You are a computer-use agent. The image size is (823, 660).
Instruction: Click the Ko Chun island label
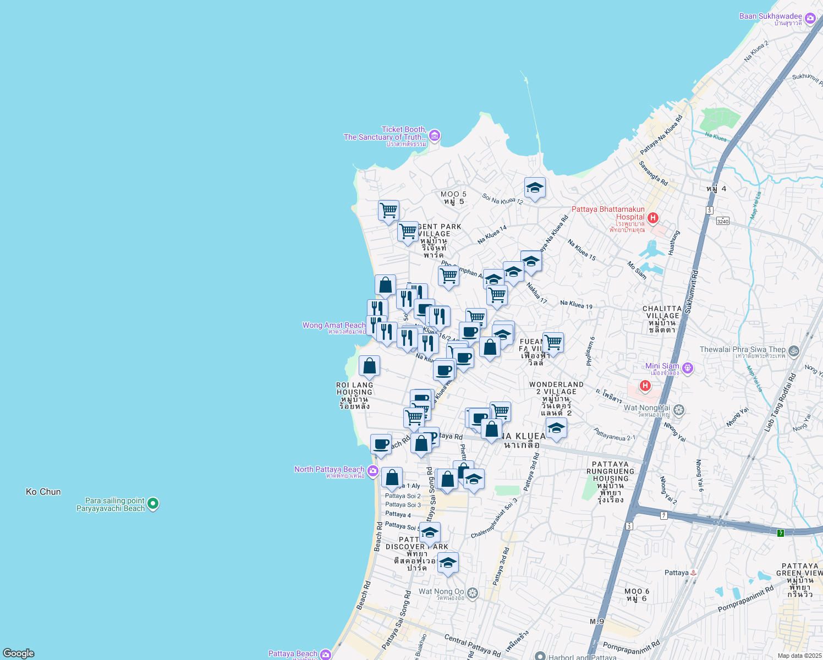(x=43, y=492)
